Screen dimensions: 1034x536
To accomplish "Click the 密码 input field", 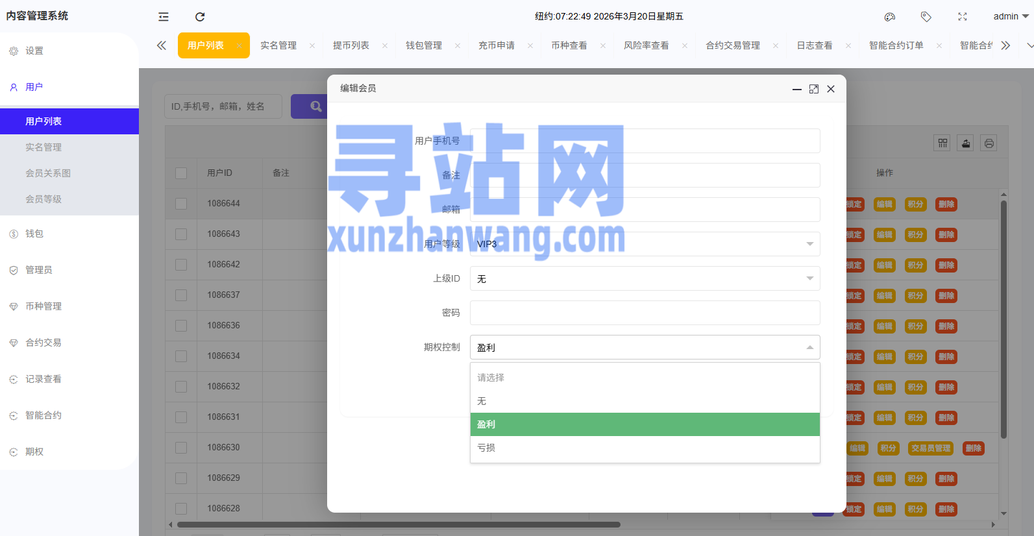I will coord(645,313).
